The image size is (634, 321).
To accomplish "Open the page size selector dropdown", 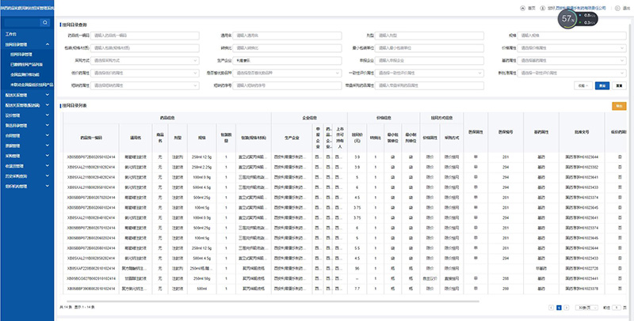I will [x=586, y=307].
